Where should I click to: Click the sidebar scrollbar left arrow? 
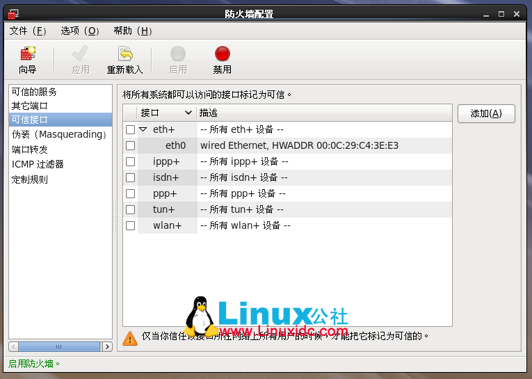tap(14, 346)
